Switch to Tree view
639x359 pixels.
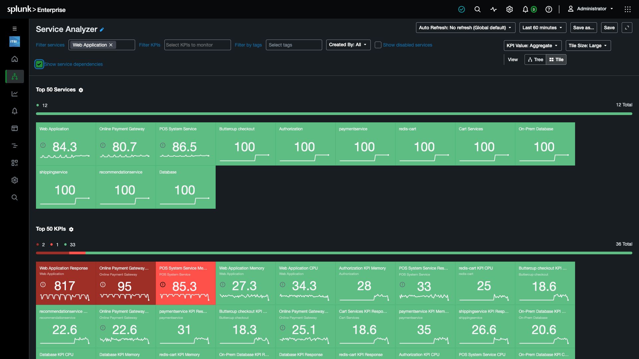tap(535, 60)
